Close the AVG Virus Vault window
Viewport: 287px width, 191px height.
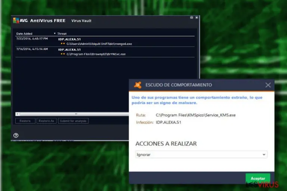coord(197,18)
